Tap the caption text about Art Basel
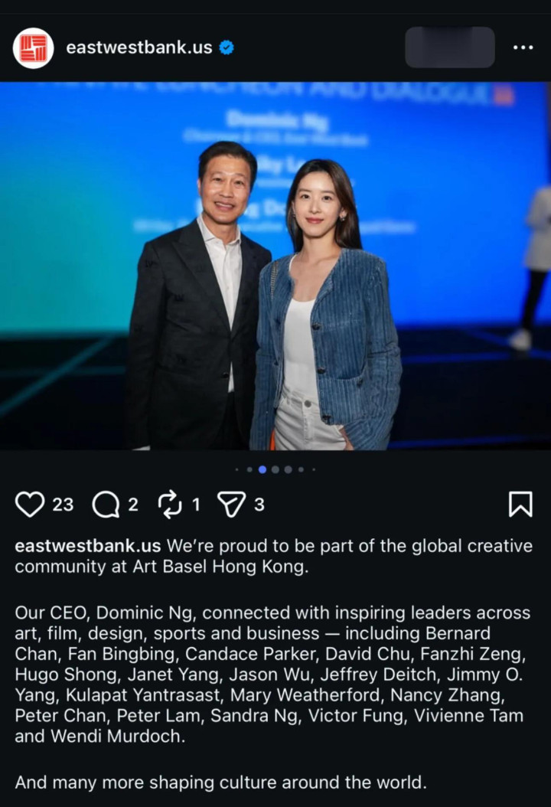The width and height of the screenshot is (551, 807). [274, 556]
